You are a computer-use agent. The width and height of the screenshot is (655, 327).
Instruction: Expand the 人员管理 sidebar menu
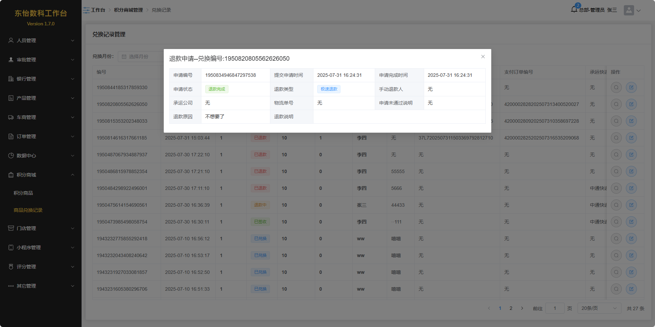click(41, 40)
